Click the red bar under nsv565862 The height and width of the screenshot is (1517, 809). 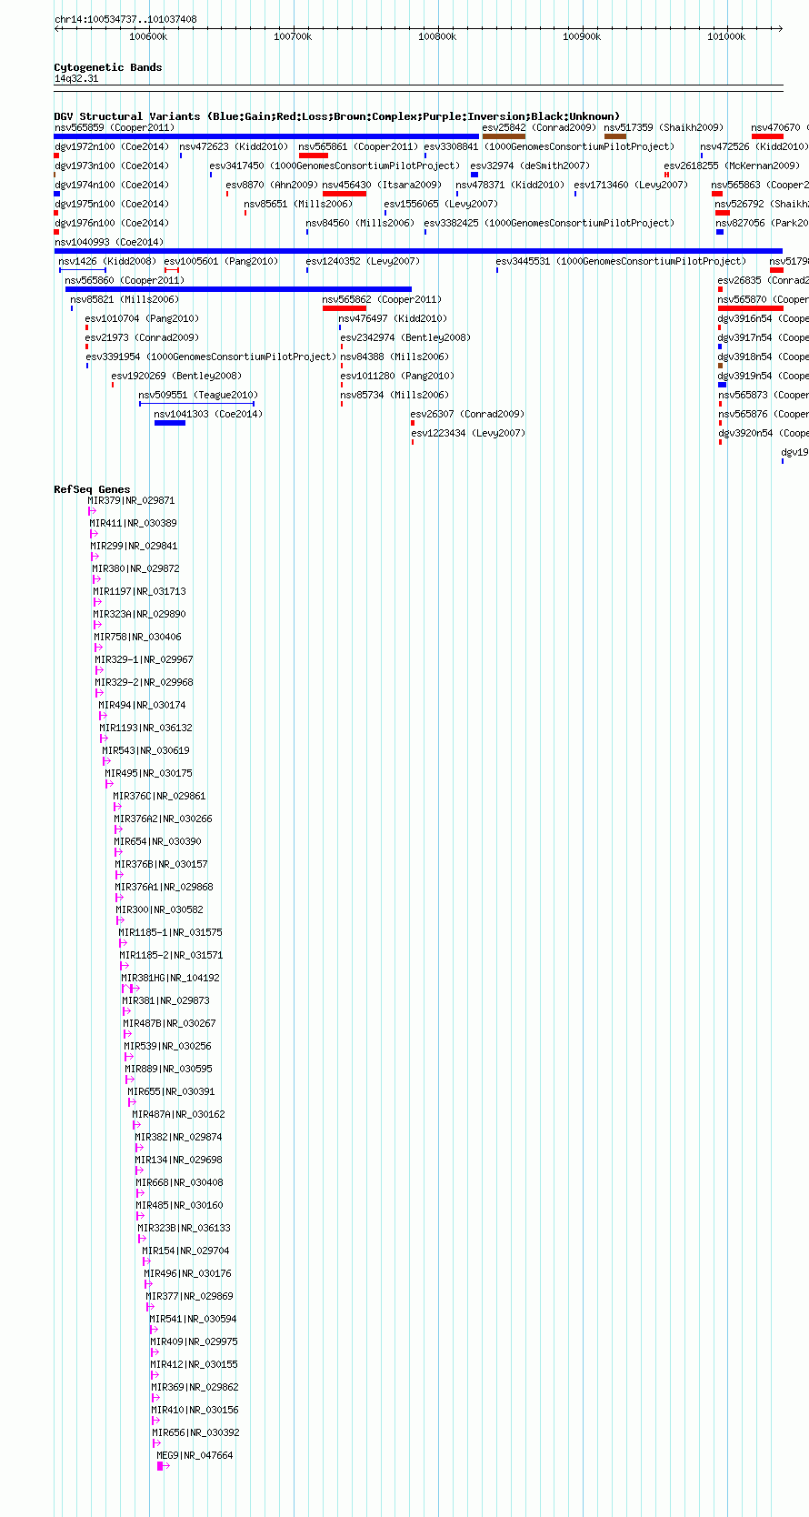(x=345, y=308)
